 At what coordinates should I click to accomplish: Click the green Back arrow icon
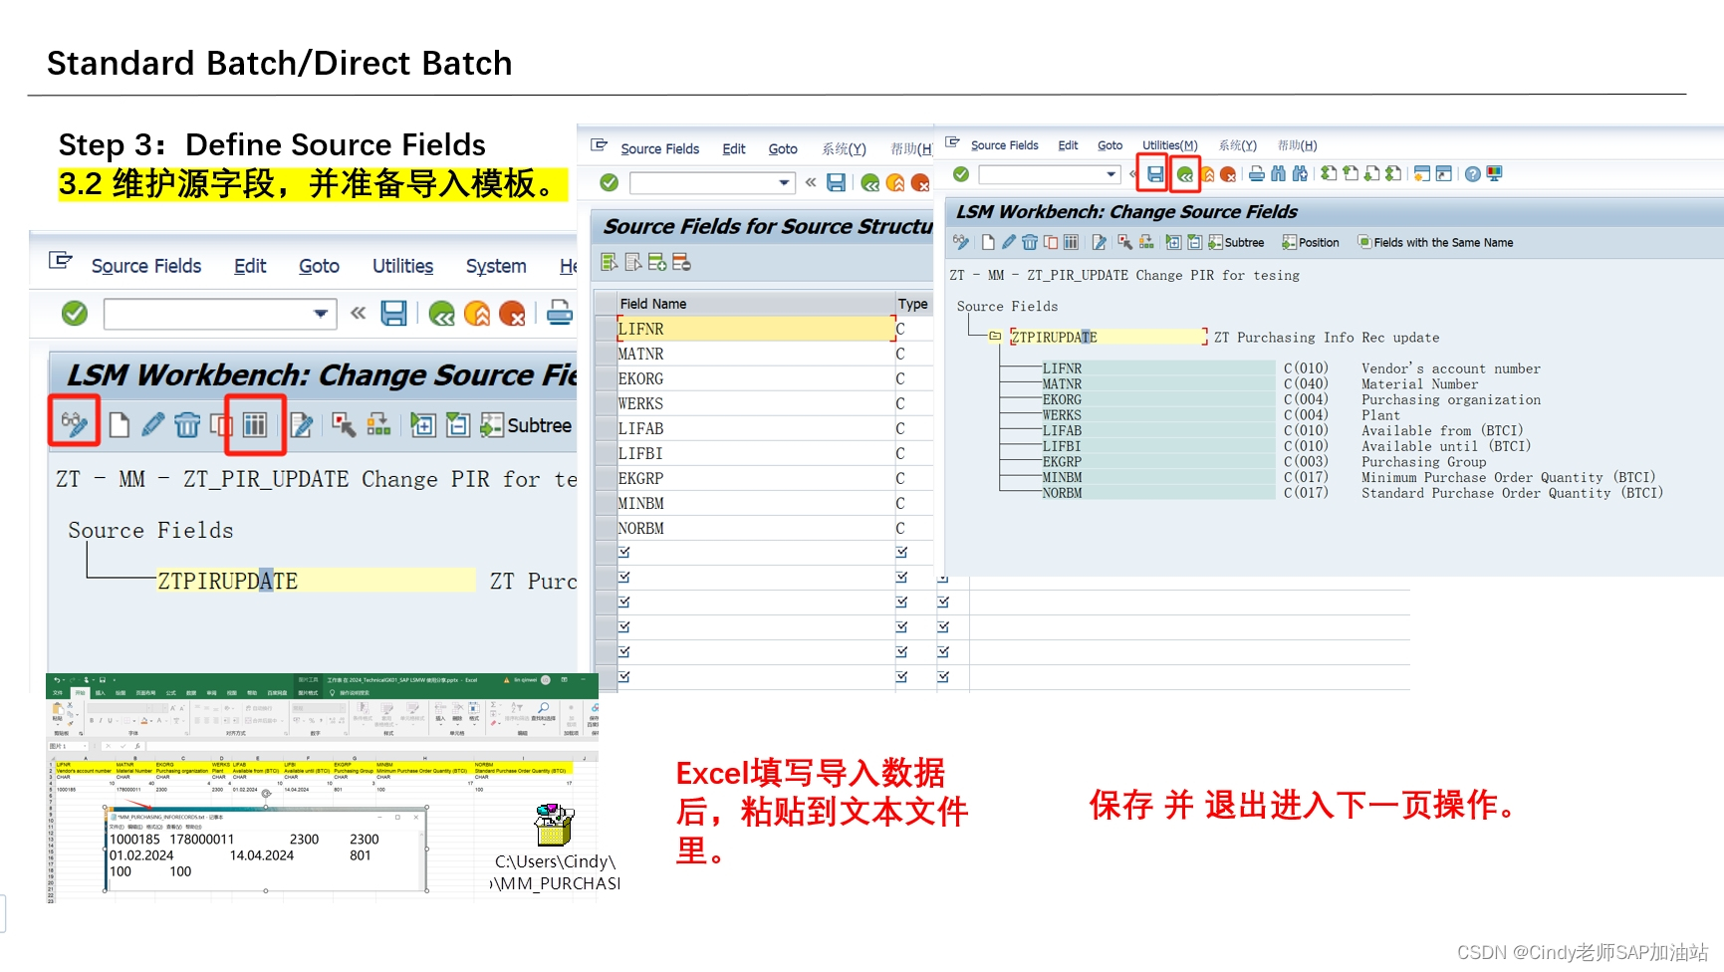click(1185, 174)
